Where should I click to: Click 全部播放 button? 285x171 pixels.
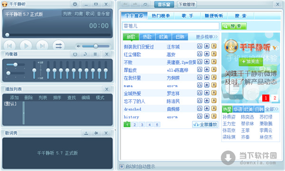point(205,125)
